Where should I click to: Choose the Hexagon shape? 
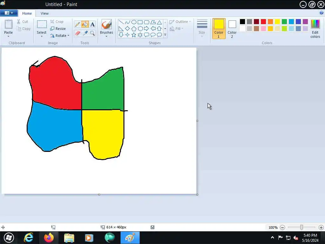(x=140, y=29)
